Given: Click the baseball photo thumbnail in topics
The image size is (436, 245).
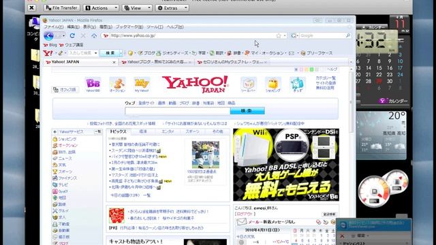Looking at the screenshot, I should [x=206, y=154].
